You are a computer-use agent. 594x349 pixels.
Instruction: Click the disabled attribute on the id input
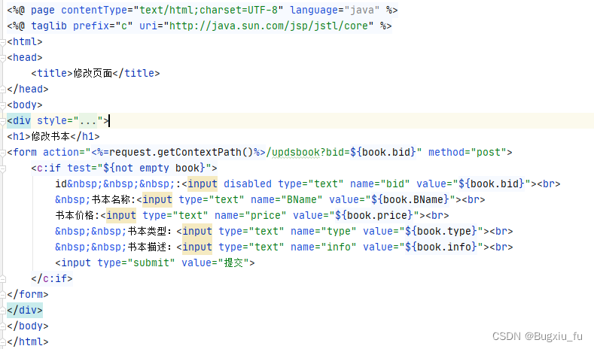tap(248, 184)
